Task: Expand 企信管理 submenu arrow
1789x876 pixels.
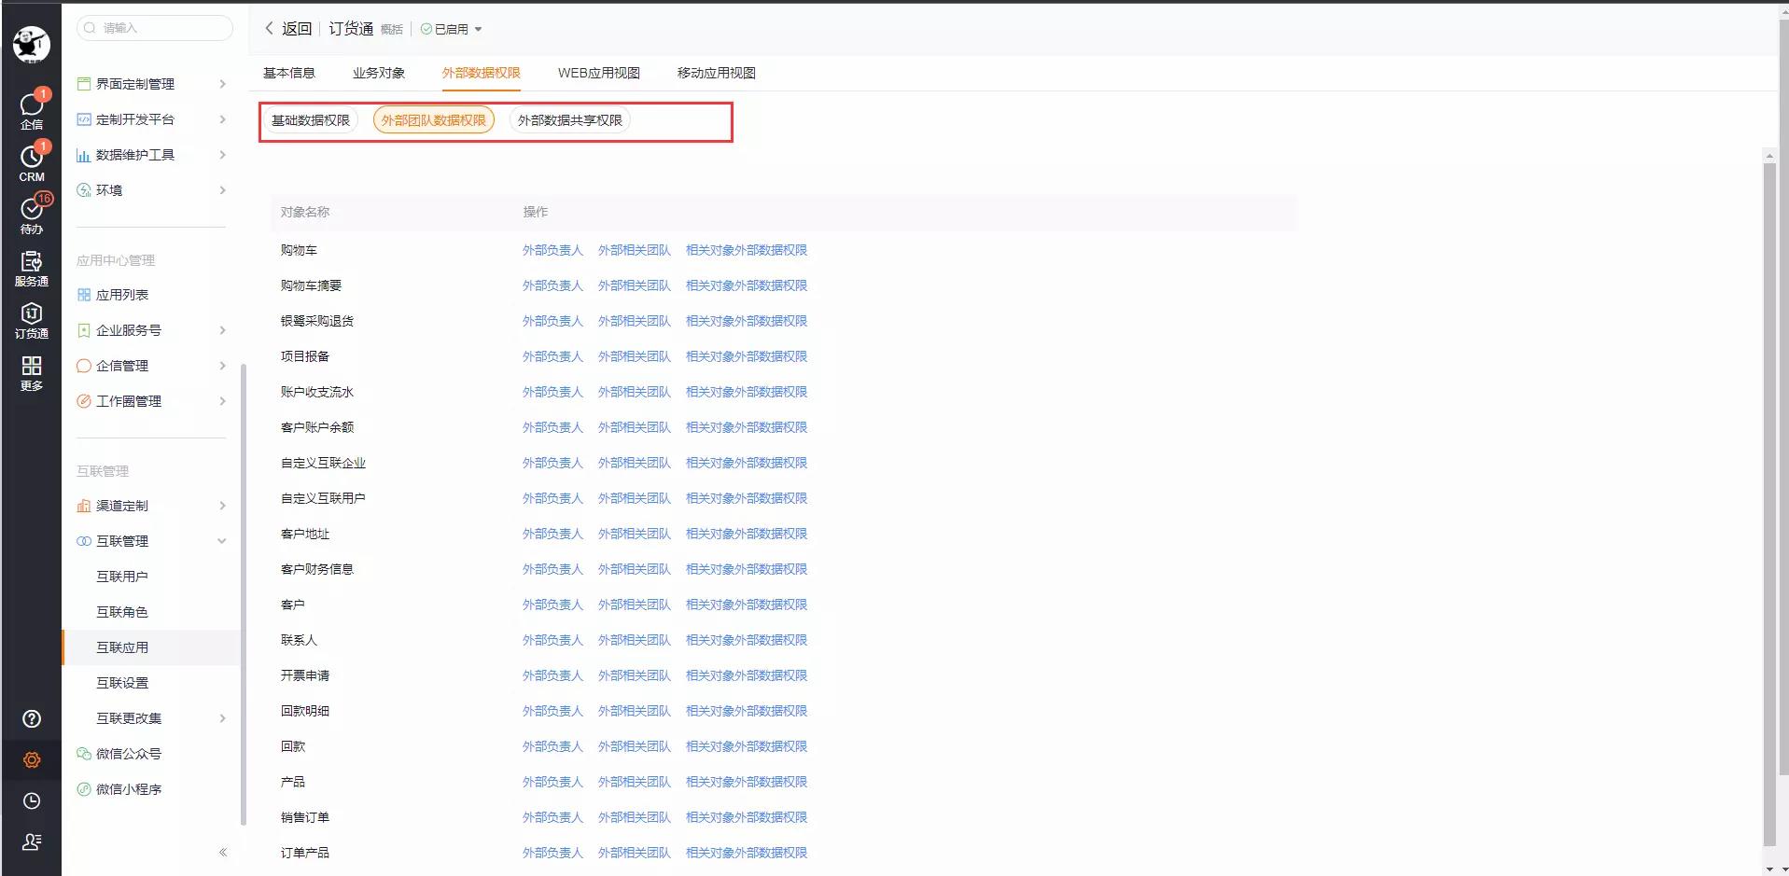Action: (222, 366)
